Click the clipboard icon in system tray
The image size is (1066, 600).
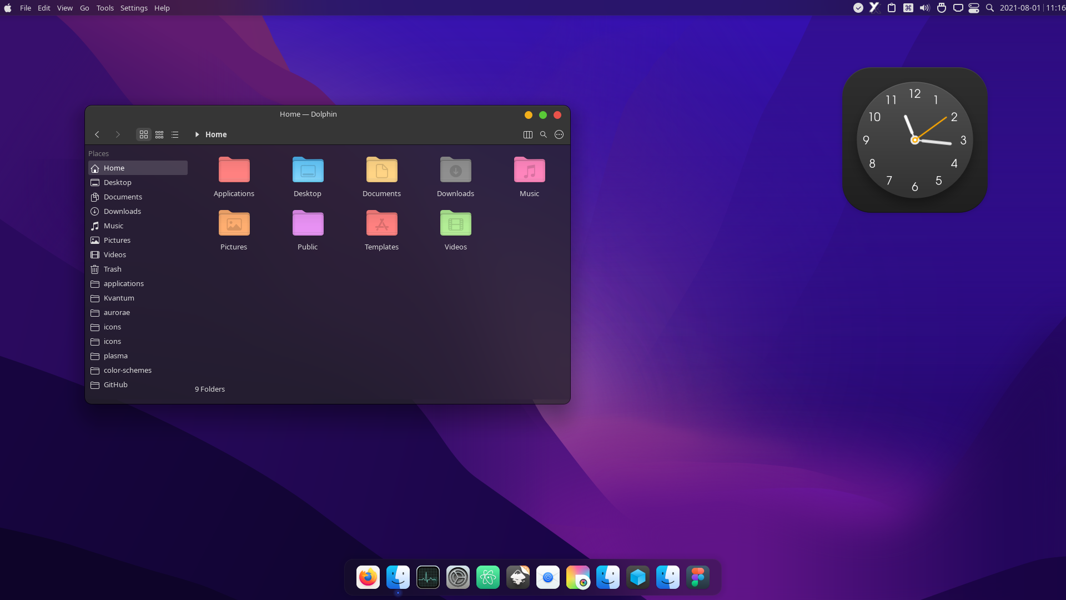point(892,8)
